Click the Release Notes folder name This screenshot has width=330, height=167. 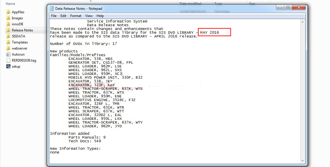tap(22, 30)
